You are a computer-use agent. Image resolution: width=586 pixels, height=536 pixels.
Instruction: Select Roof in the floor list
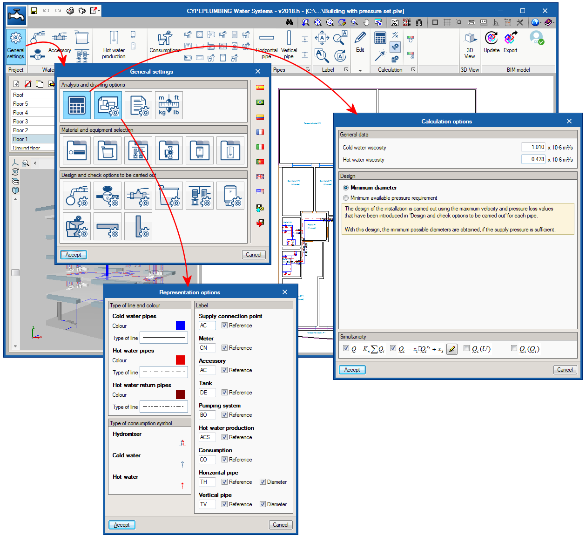click(33, 95)
